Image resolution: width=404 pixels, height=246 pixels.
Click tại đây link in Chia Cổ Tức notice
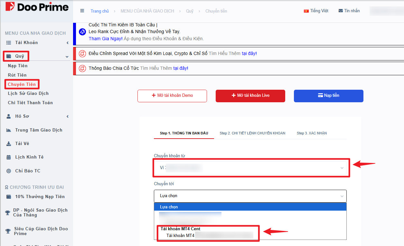point(181,68)
